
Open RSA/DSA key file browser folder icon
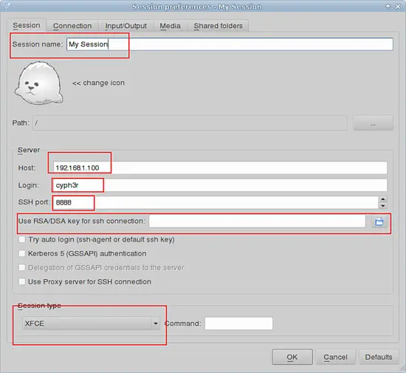coord(379,222)
